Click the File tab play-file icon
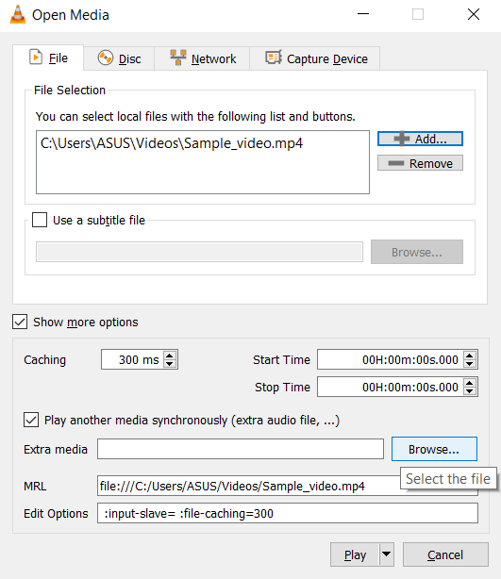This screenshot has width=501, height=579. click(x=36, y=58)
